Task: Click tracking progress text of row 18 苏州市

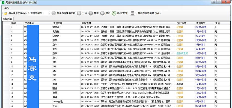Action: (128, 102)
